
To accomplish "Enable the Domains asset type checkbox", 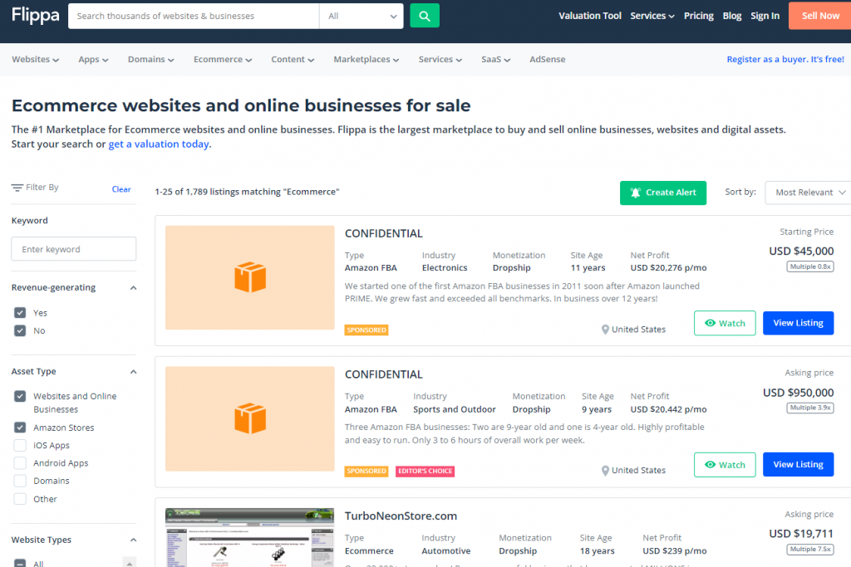I will click(20, 481).
